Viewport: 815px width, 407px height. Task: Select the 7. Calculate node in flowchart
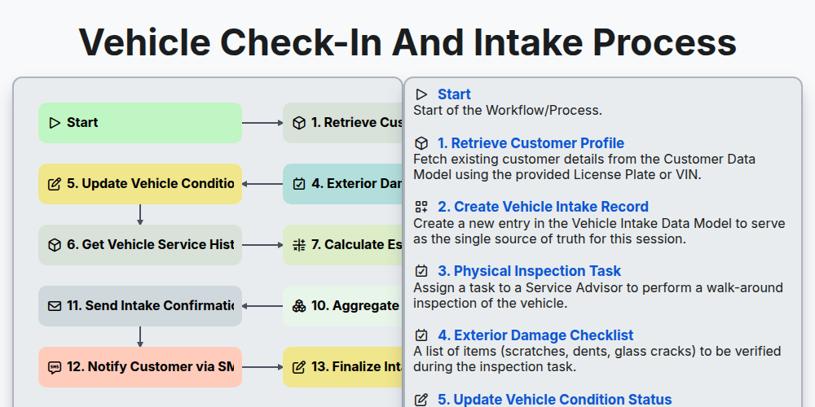(343, 245)
